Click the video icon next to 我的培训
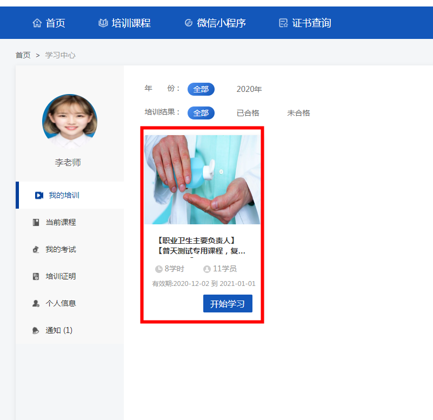The image size is (433, 420). (x=39, y=195)
